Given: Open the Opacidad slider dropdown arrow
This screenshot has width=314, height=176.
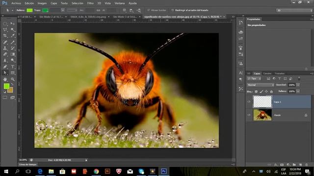Looking at the screenshot, I should pyautogui.click(x=298, y=85).
